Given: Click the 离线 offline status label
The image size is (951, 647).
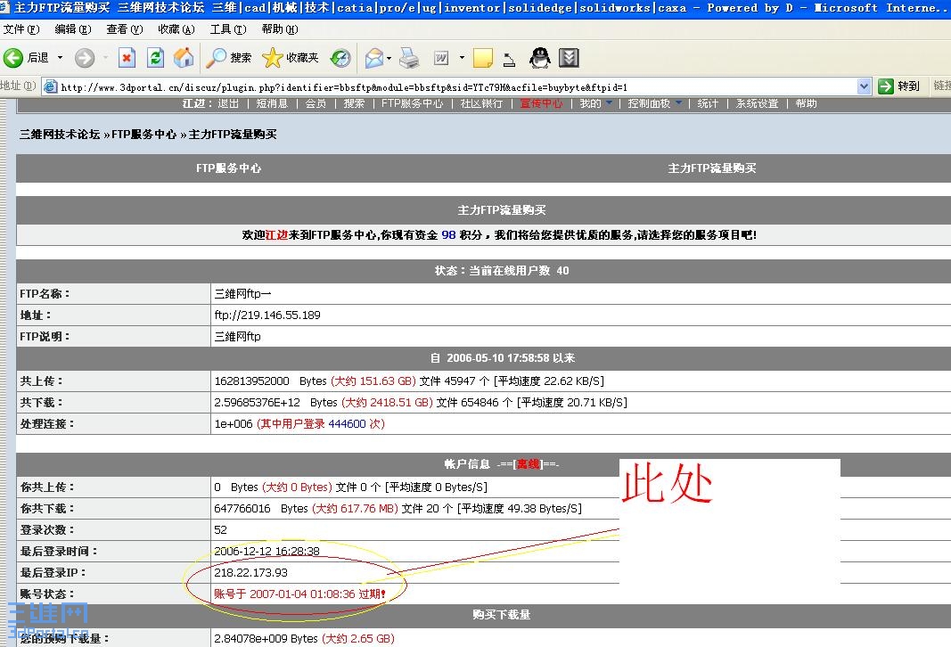Looking at the screenshot, I should click(529, 464).
